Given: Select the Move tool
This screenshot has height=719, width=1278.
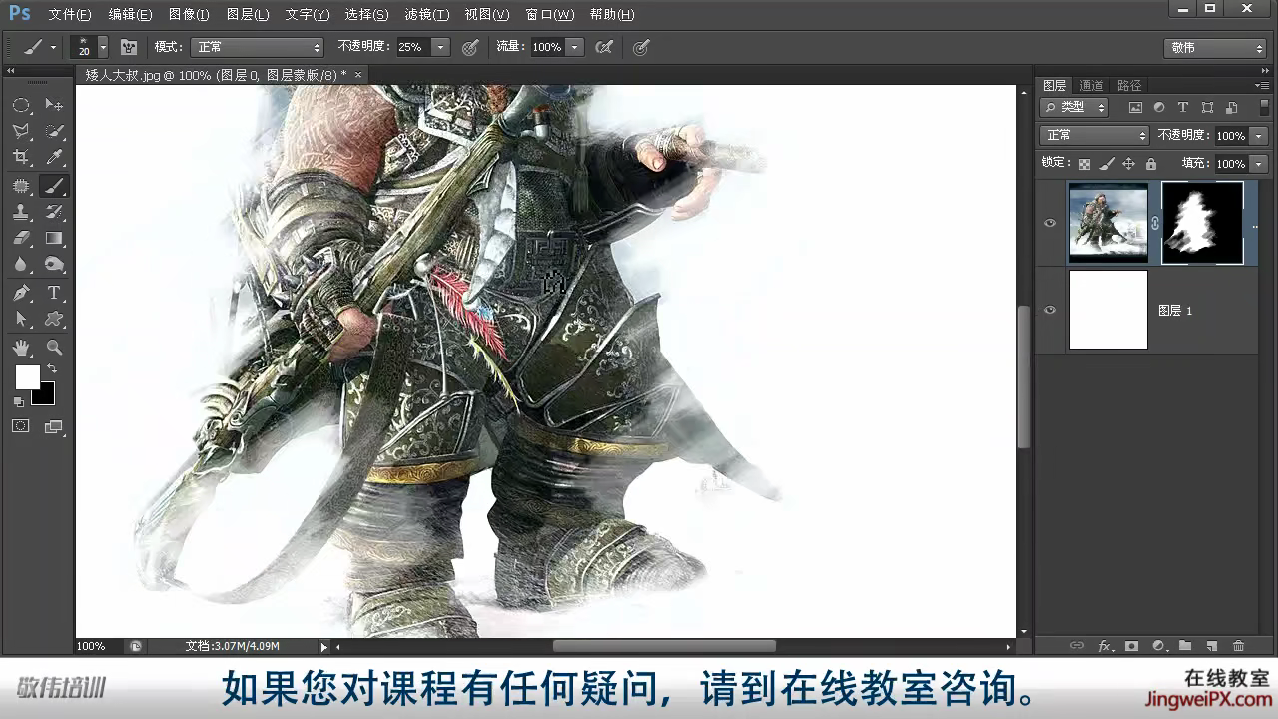Looking at the screenshot, I should click(x=54, y=105).
